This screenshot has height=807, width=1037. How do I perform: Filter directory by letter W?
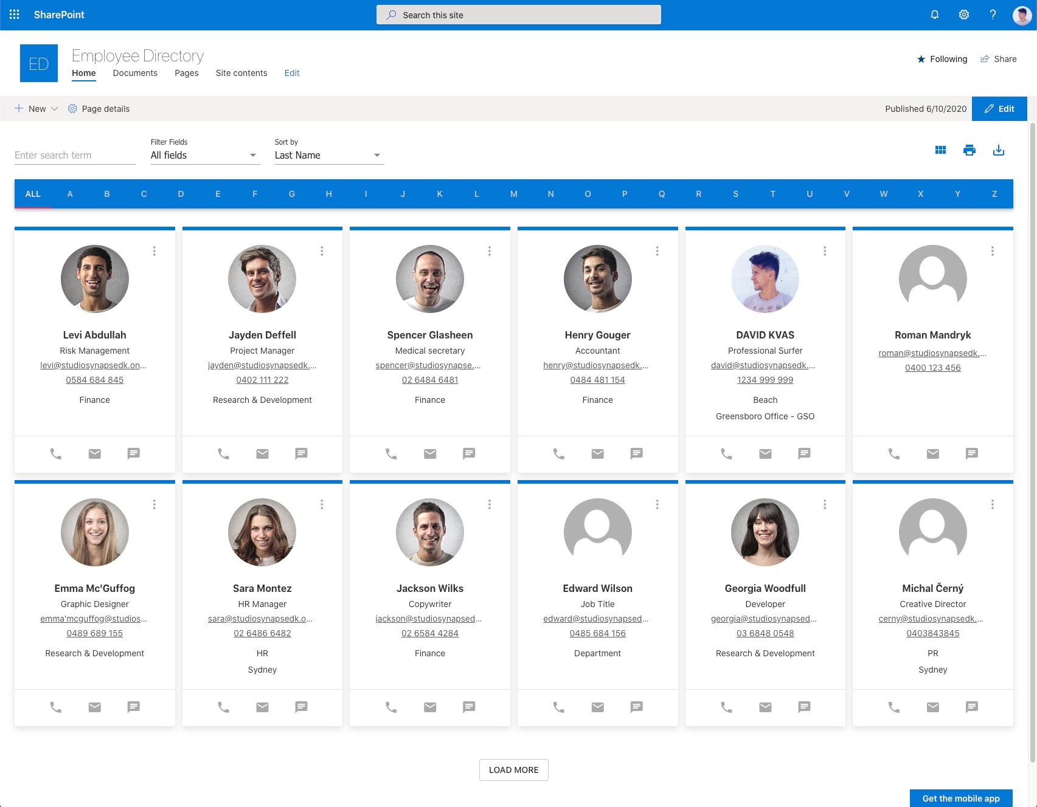click(884, 194)
